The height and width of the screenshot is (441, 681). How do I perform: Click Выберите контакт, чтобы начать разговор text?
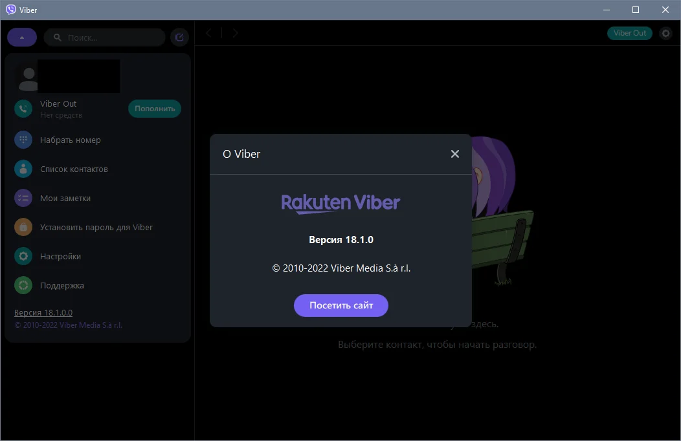pos(438,345)
